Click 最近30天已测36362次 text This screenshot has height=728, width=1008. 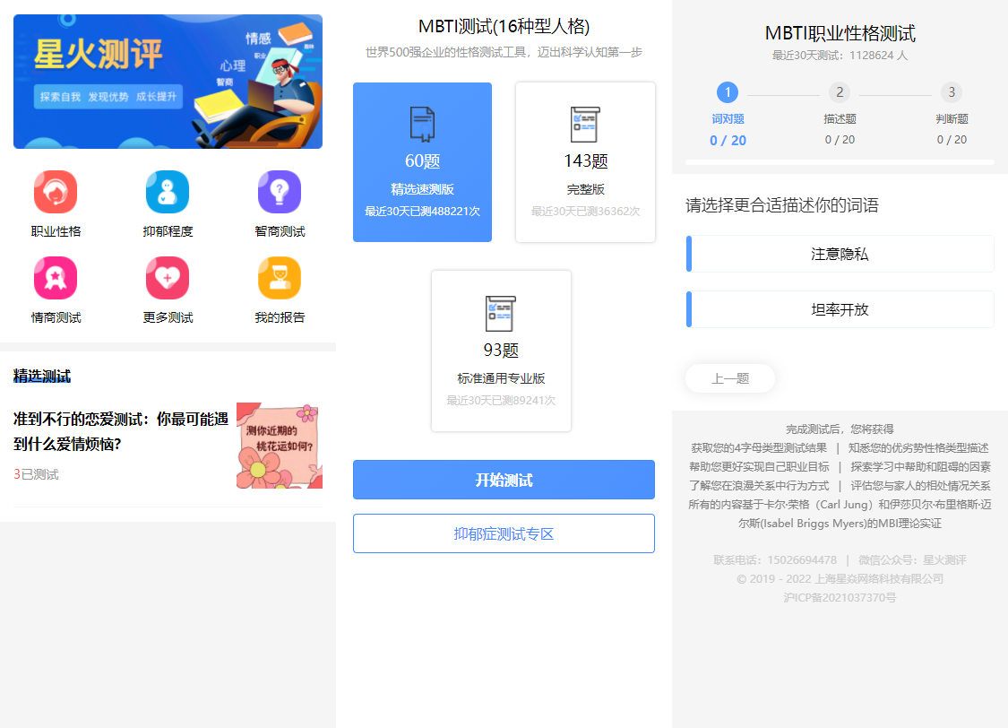(586, 211)
